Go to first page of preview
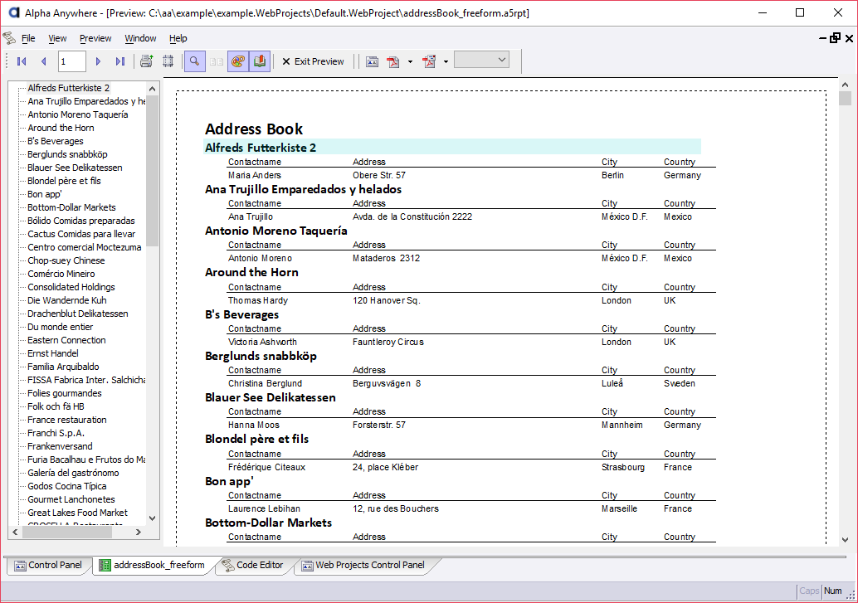Image resolution: width=858 pixels, height=603 pixels. coord(22,61)
